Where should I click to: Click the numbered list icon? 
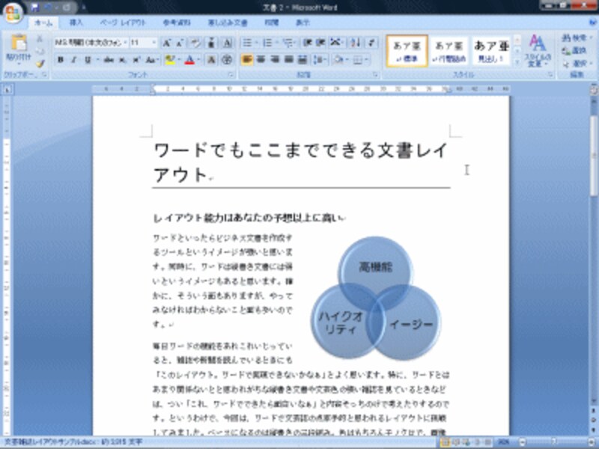click(267, 42)
